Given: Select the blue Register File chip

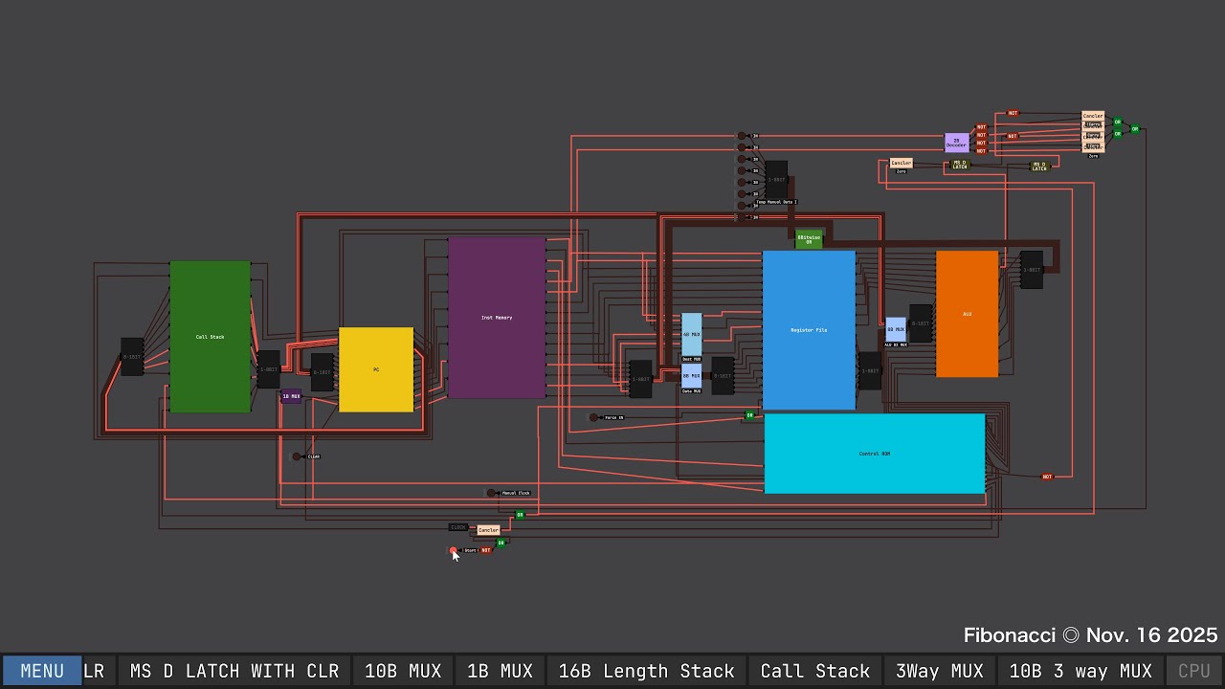Looking at the screenshot, I should tap(809, 330).
